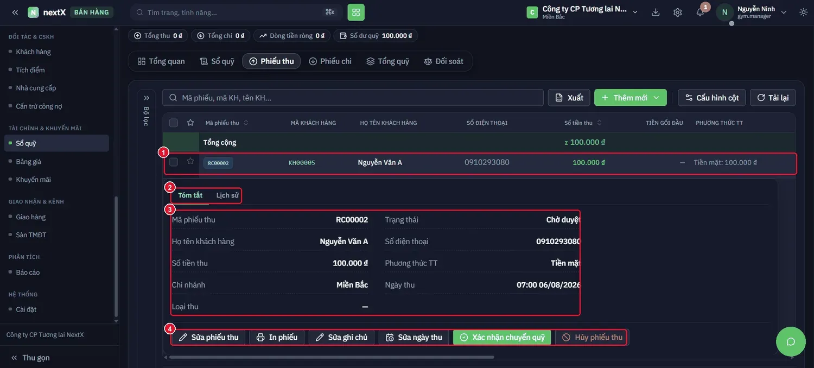The height and width of the screenshot is (368, 814).
Task: Switch to the Phiếu chi tab
Action: coord(330,61)
